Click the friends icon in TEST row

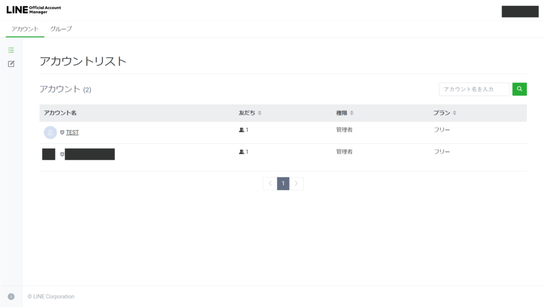click(242, 130)
